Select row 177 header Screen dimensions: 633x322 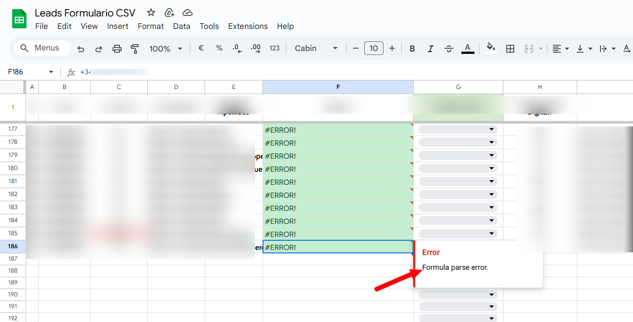(x=13, y=129)
